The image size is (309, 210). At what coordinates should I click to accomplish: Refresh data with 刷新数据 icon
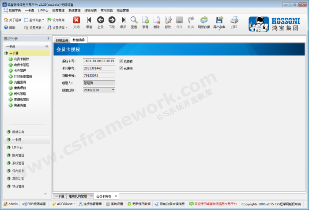[x=204, y=20]
